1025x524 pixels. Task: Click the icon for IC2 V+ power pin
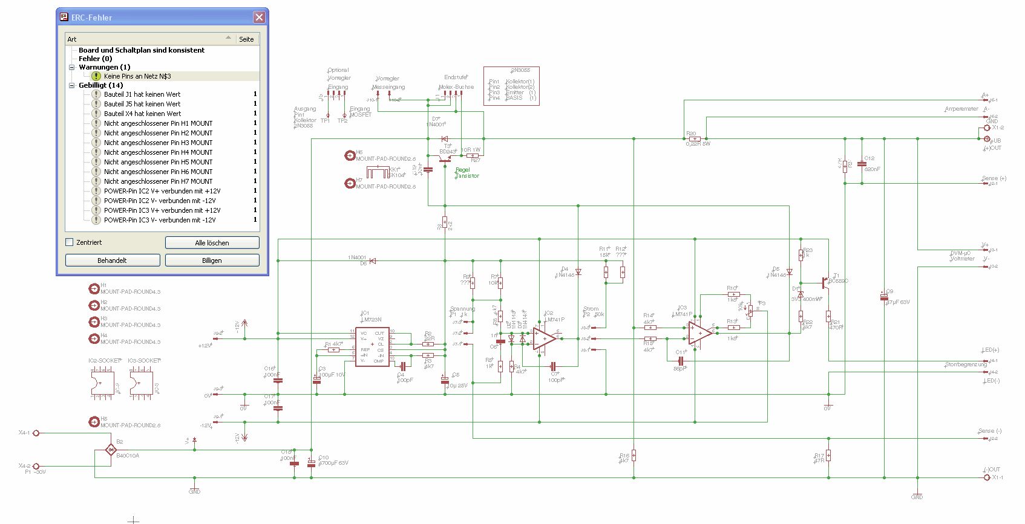pos(96,191)
